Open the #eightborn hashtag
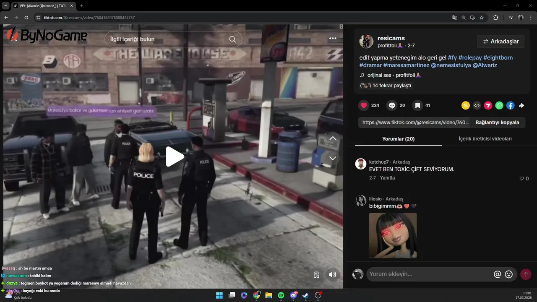The height and width of the screenshot is (302, 537). click(498, 57)
